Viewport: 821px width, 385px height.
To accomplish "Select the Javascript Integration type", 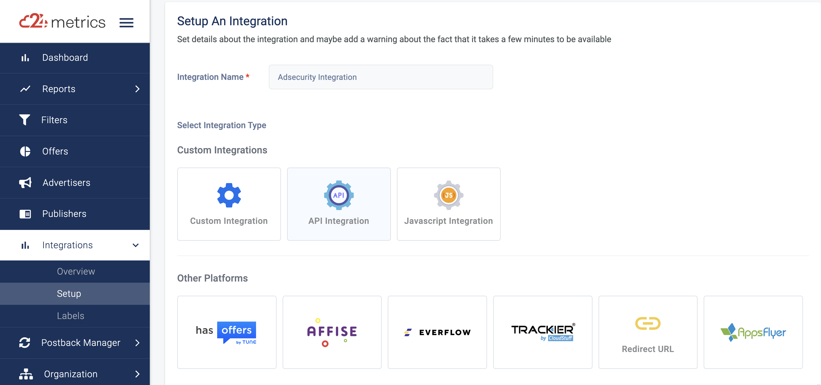I will click(448, 204).
